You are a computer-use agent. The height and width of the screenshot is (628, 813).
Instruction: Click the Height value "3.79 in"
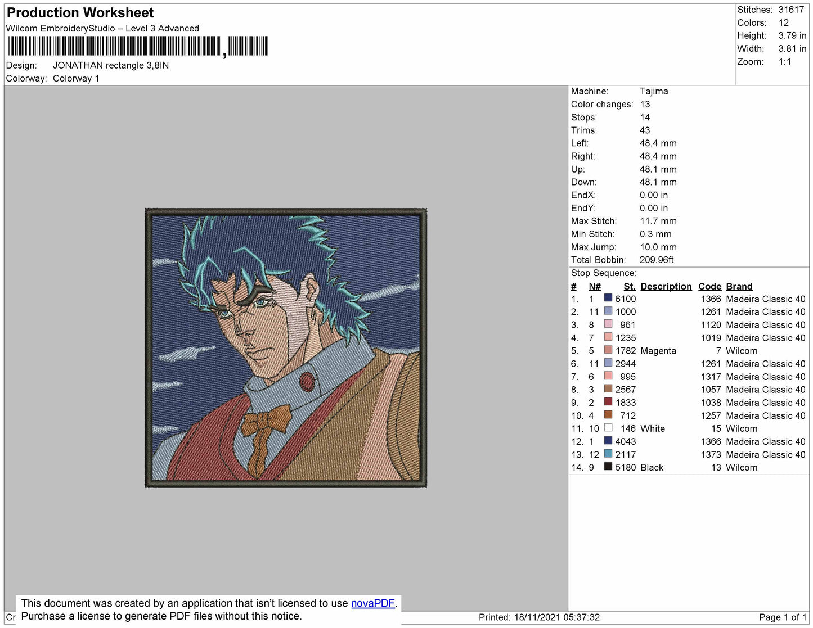click(792, 35)
